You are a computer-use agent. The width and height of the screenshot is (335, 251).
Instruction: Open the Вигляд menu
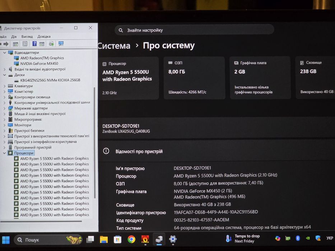27,37
